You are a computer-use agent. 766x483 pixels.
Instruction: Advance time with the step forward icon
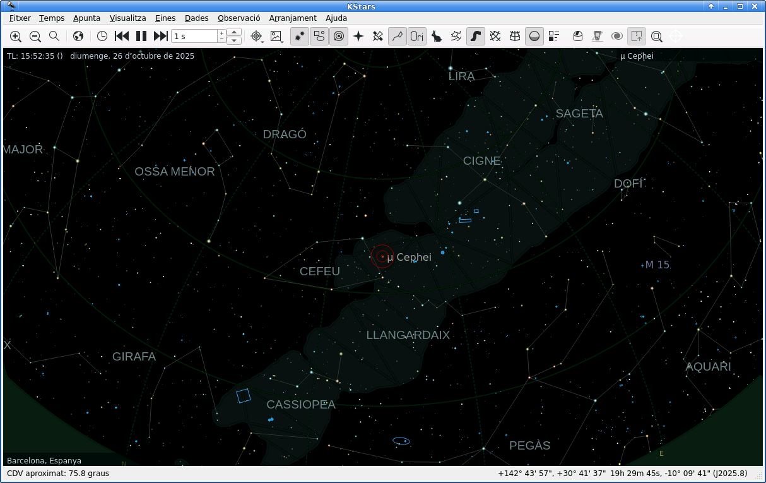click(x=160, y=36)
